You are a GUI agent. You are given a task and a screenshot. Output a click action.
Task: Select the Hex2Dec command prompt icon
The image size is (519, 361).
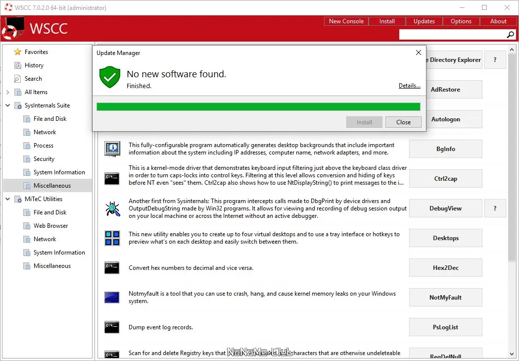[112, 267]
